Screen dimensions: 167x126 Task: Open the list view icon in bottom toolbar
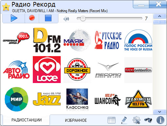pos(112,120)
